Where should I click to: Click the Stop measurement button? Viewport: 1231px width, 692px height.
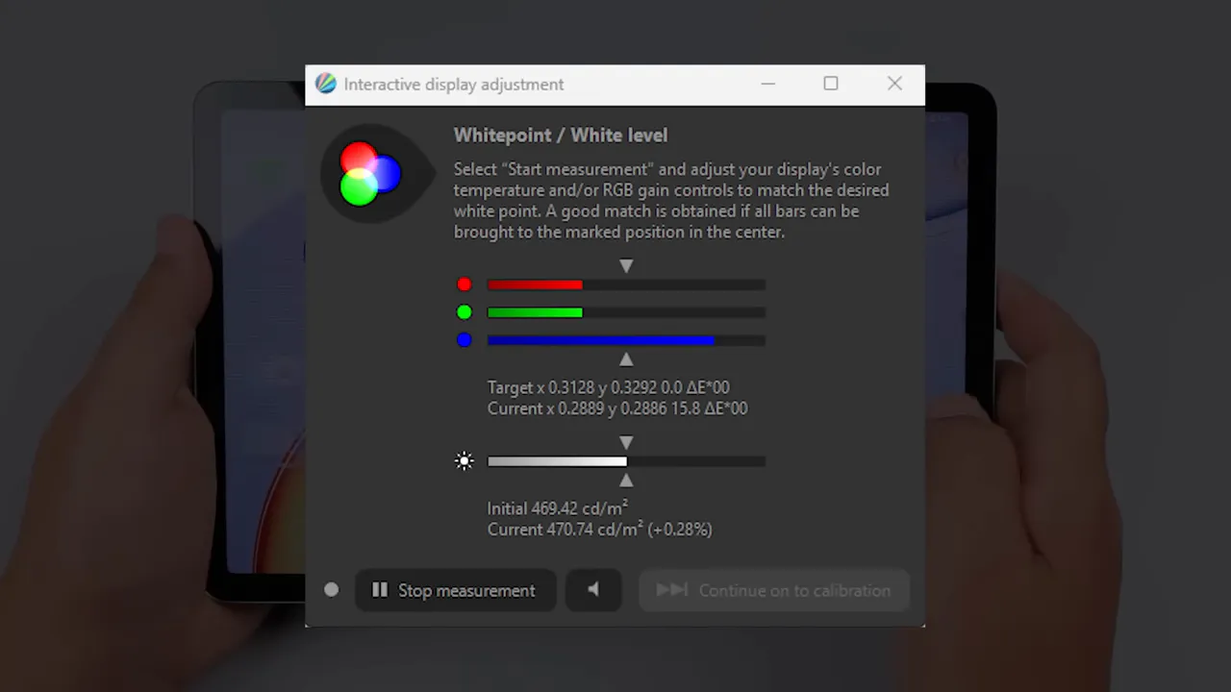click(456, 590)
